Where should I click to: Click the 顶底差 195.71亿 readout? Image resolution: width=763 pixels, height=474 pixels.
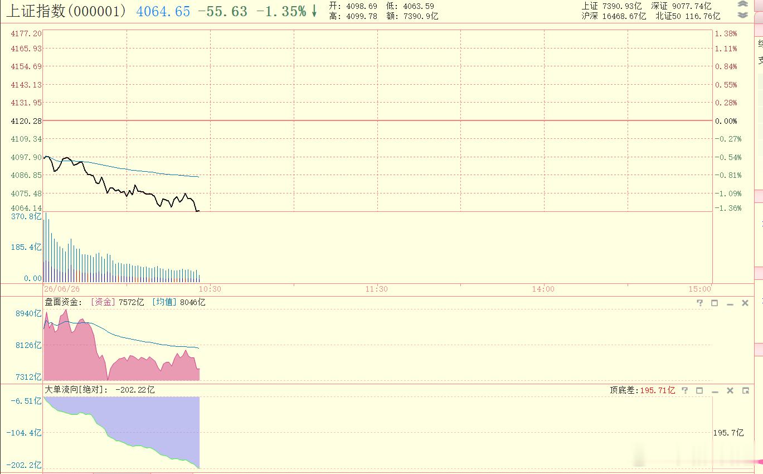(642, 390)
